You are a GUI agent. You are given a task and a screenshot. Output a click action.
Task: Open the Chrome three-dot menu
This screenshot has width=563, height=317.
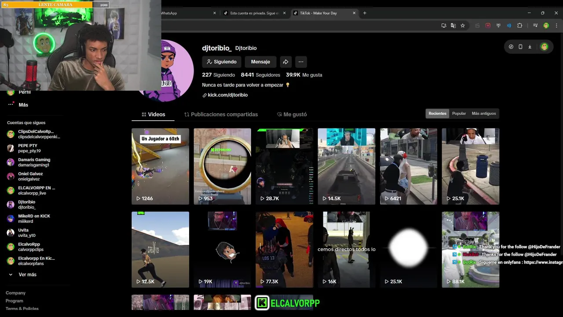(x=556, y=26)
